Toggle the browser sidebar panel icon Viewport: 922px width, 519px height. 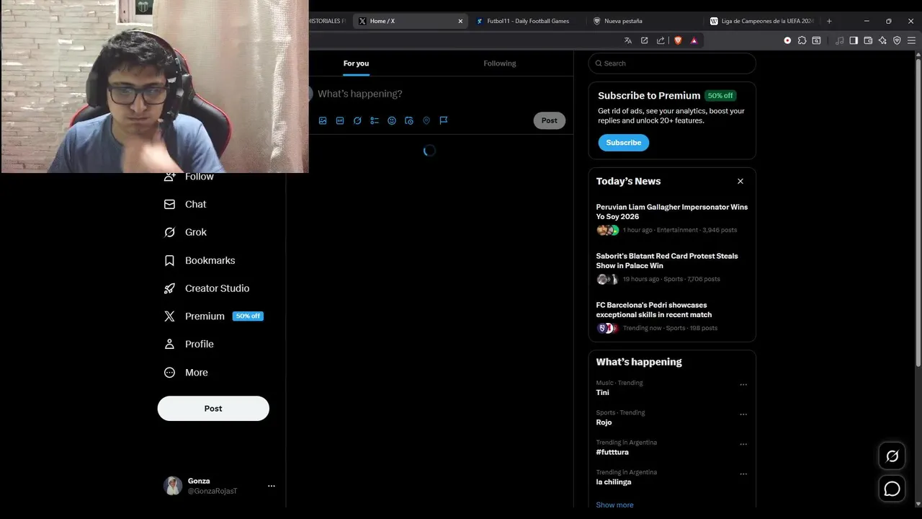854,40
